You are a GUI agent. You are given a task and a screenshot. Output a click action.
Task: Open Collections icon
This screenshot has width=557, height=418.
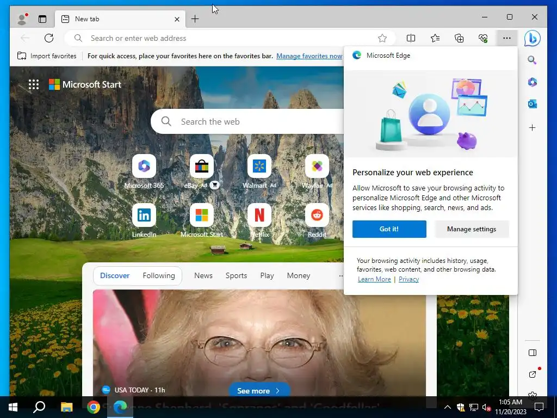(459, 38)
